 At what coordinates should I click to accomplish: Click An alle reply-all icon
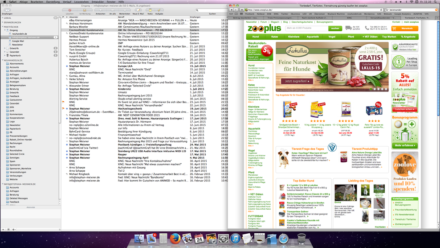[113, 10]
